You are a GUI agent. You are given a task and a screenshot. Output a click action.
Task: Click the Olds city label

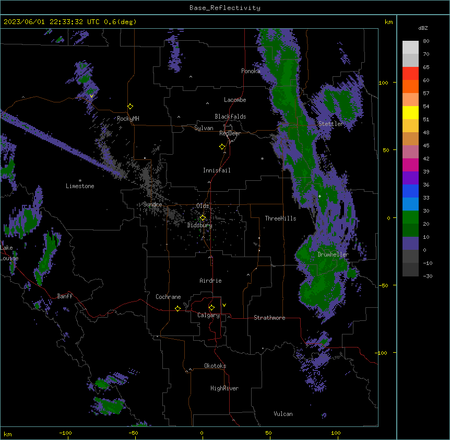point(203,206)
